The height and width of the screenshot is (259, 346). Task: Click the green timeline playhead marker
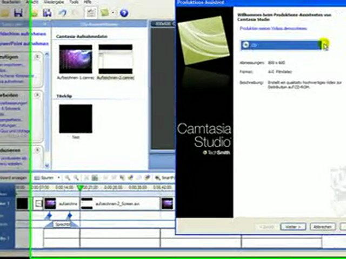pos(80,188)
